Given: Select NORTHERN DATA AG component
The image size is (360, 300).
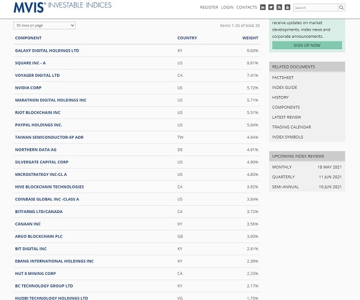Looking at the screenshot, I should (x=35, y=149).
